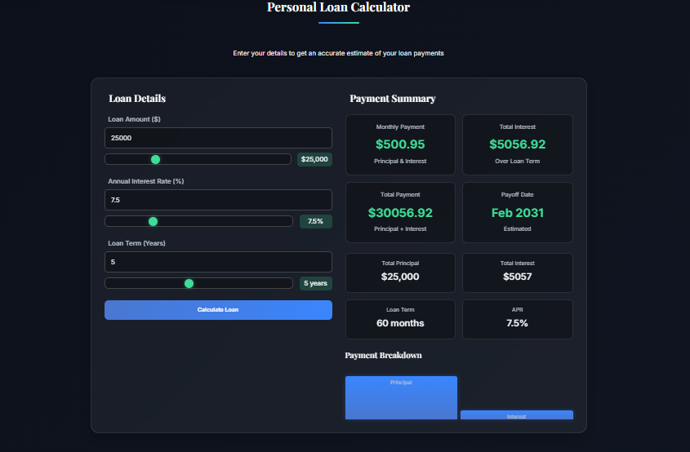
Task: Click the 5 years slider value badge
Action: point(315,284)
